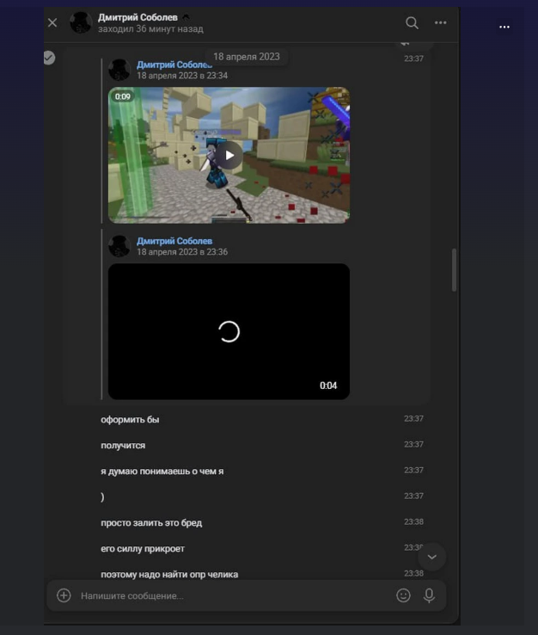Click the "заходил 36 минут назад" status text
538x635 pixels.
[150, 29]
